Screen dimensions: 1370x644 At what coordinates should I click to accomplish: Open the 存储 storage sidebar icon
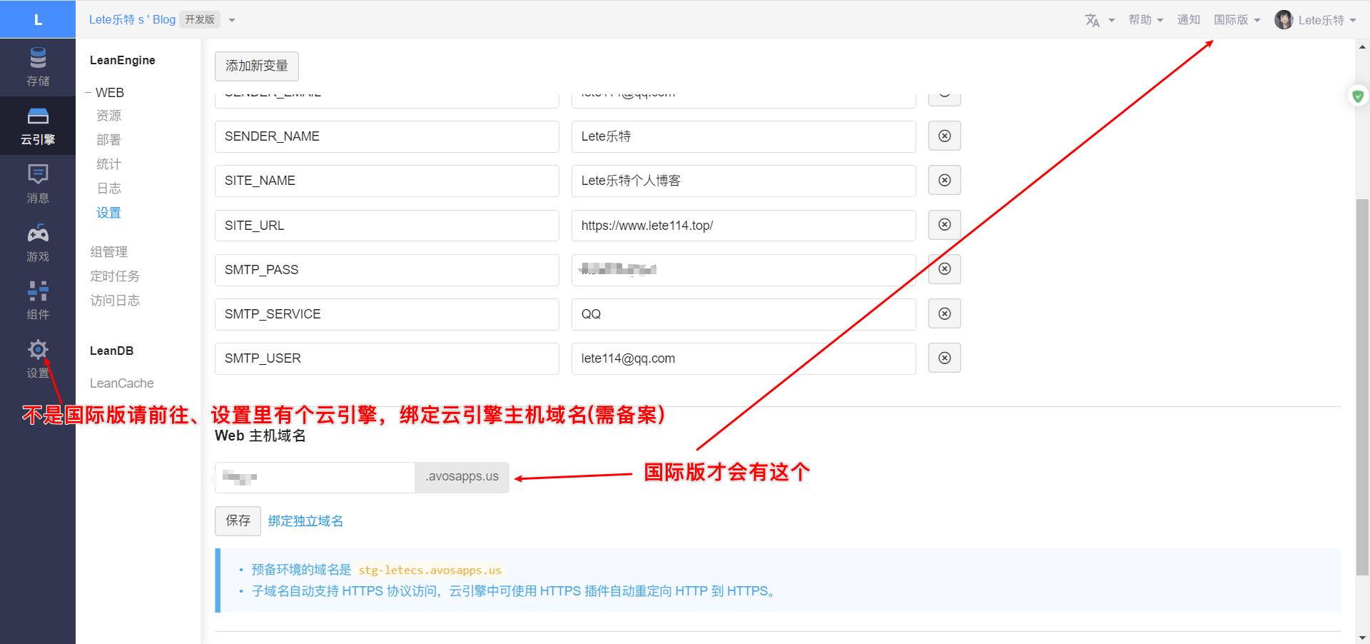click(38, 66)
